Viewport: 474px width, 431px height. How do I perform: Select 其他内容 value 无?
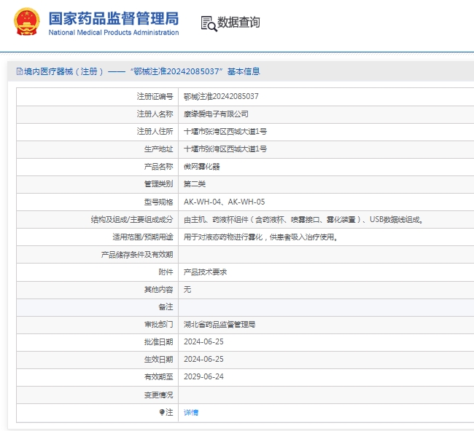coord(187,290)
